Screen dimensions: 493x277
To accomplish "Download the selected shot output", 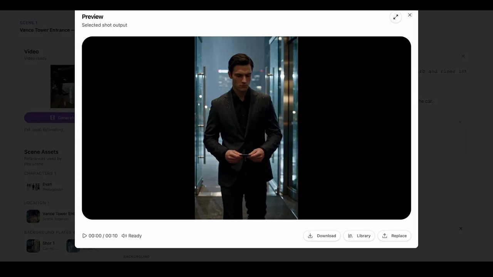I will pos(322,236).
